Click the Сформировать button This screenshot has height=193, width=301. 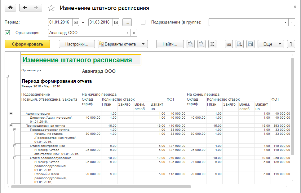point(27,44)
